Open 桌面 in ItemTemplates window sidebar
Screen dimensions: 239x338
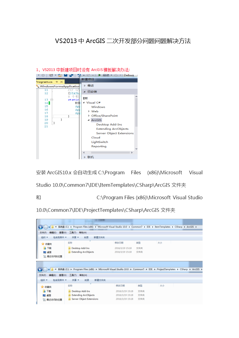pos(48,252)
